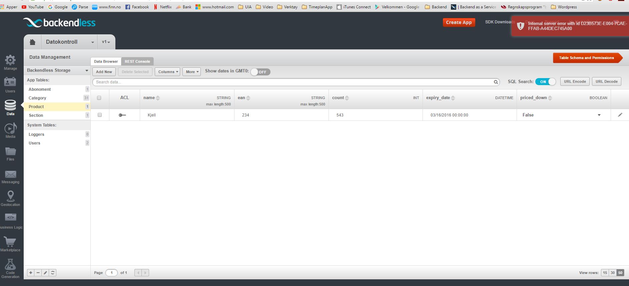Viewport: 629px width, 286px height.
Task: Open the Files folder icon
Action: [x=10, y=151]
